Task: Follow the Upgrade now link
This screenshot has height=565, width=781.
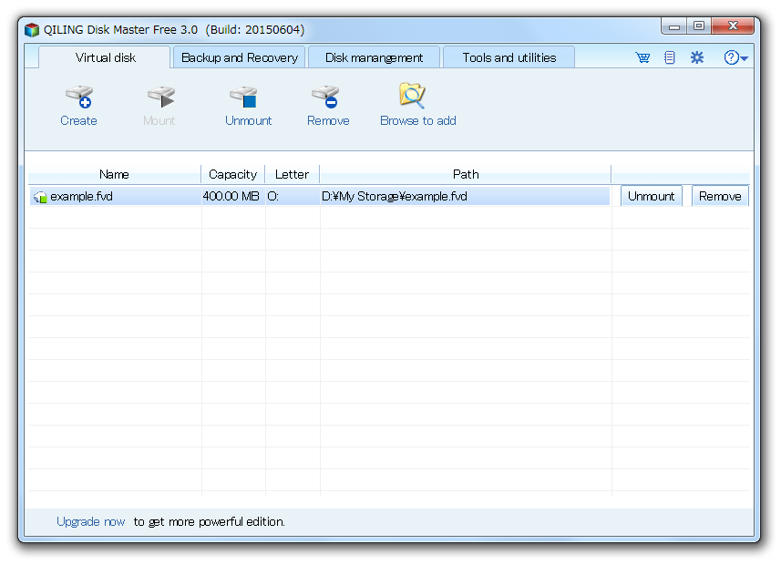Action: 90,521
